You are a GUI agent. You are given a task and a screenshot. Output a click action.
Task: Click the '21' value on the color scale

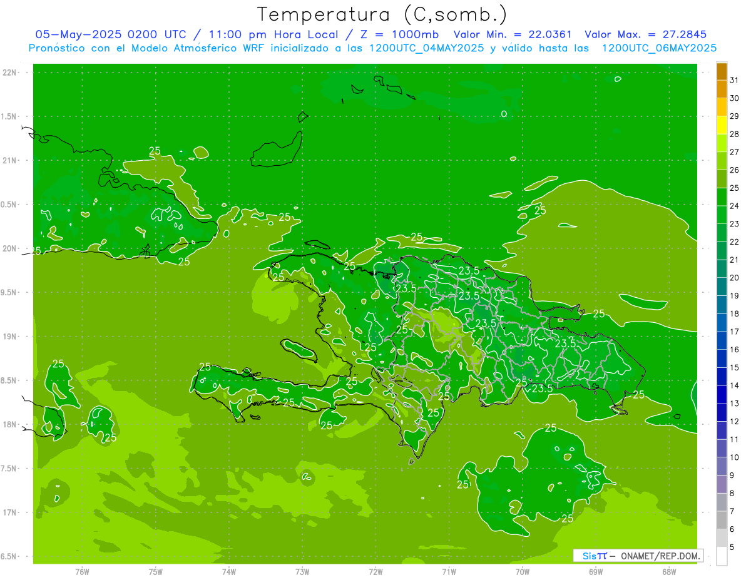click(x=735, y=260)
